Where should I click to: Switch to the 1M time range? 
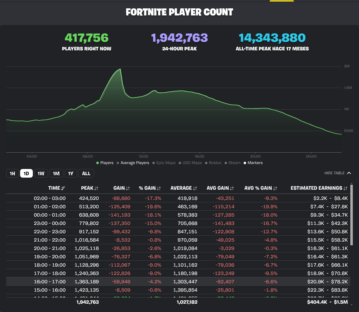pyautogui.click(x=56, y=174)
